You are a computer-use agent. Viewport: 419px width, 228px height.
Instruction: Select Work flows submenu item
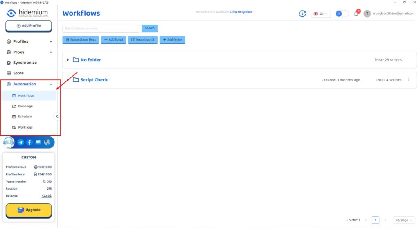pos(29,95)
